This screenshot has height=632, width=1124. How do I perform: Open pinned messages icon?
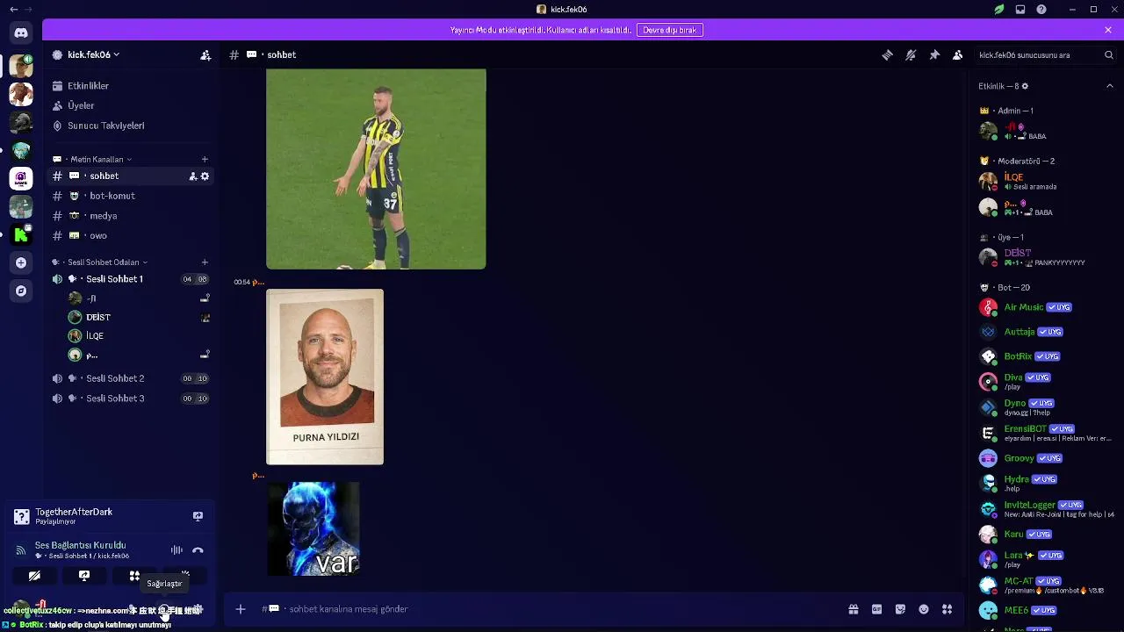point(934,54)
